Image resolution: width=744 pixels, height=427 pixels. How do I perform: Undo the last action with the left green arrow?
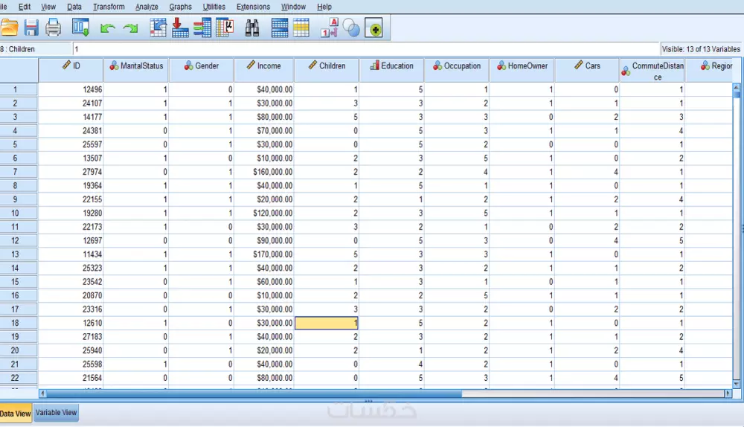tap(108, 28)
